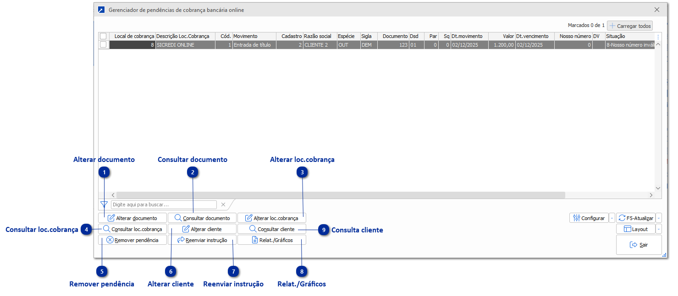Open the Layout dropdown arrow
678x296 pixels.
659,229
